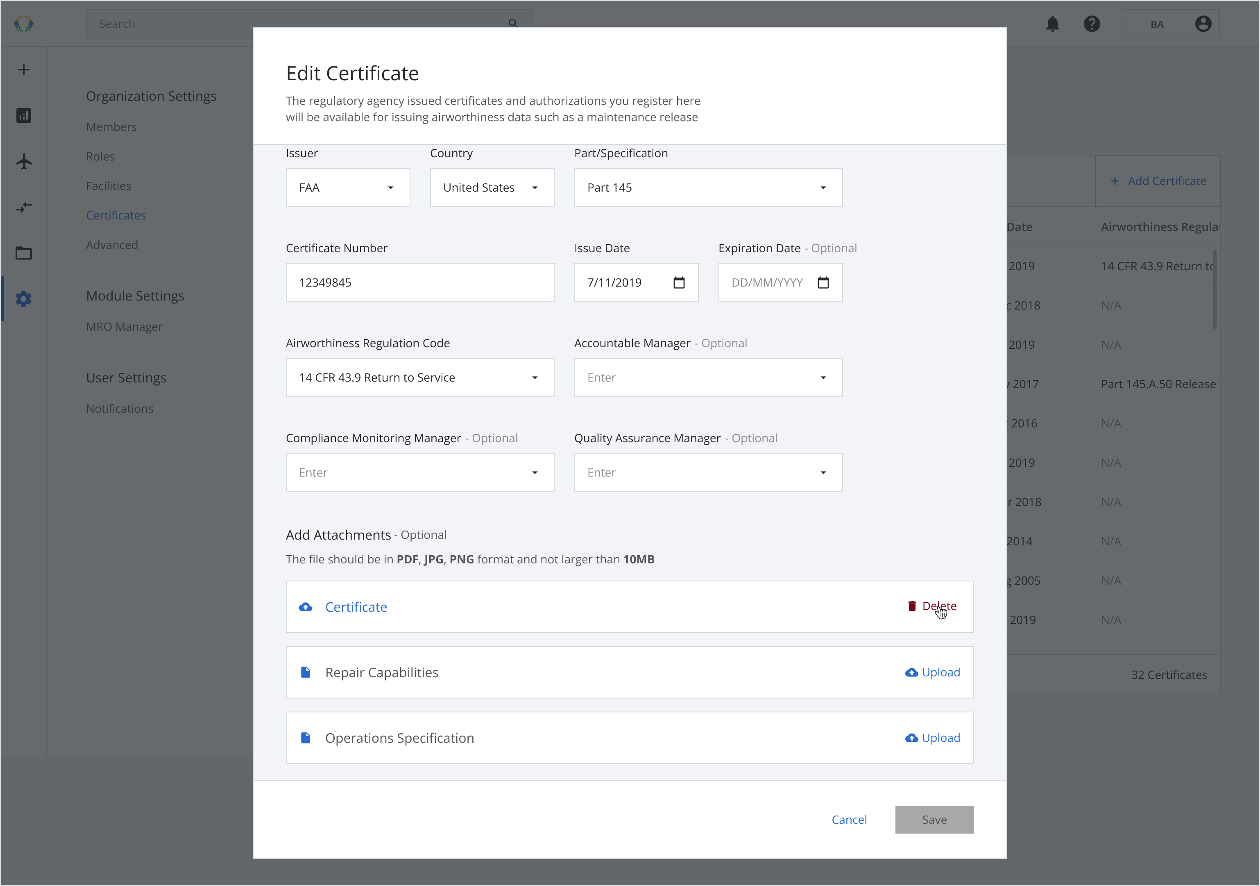Go to Advanced settings

point(112,245)
